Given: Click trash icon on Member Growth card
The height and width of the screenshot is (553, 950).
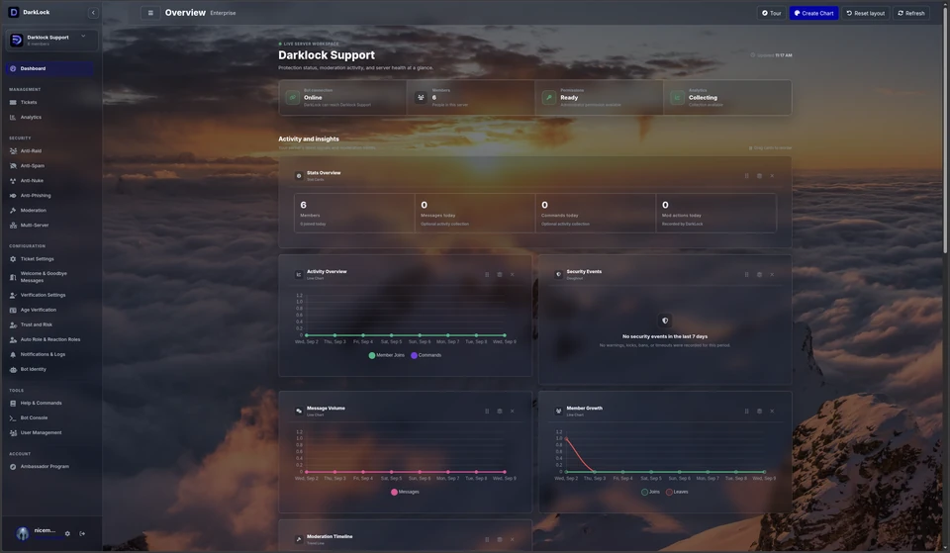Looking at the screenshot, I should (x=759, y=412).
